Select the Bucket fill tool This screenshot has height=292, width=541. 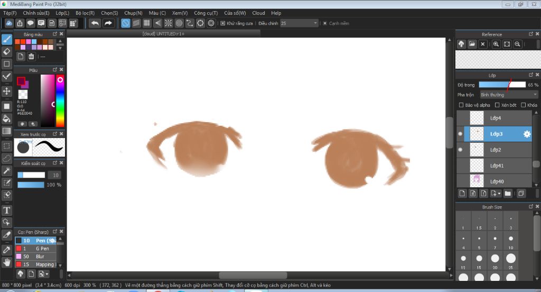pyautogui.click(x=7, y=119)
